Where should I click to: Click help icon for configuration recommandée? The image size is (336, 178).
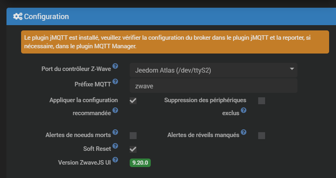click(115, 110)
